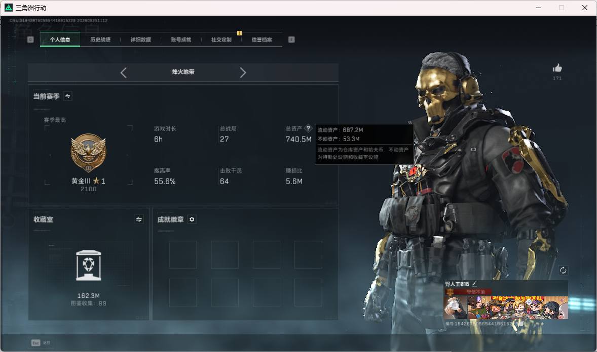Click the like count 171
Viewport: 597px width, 352px height.
tap(557, 78)
